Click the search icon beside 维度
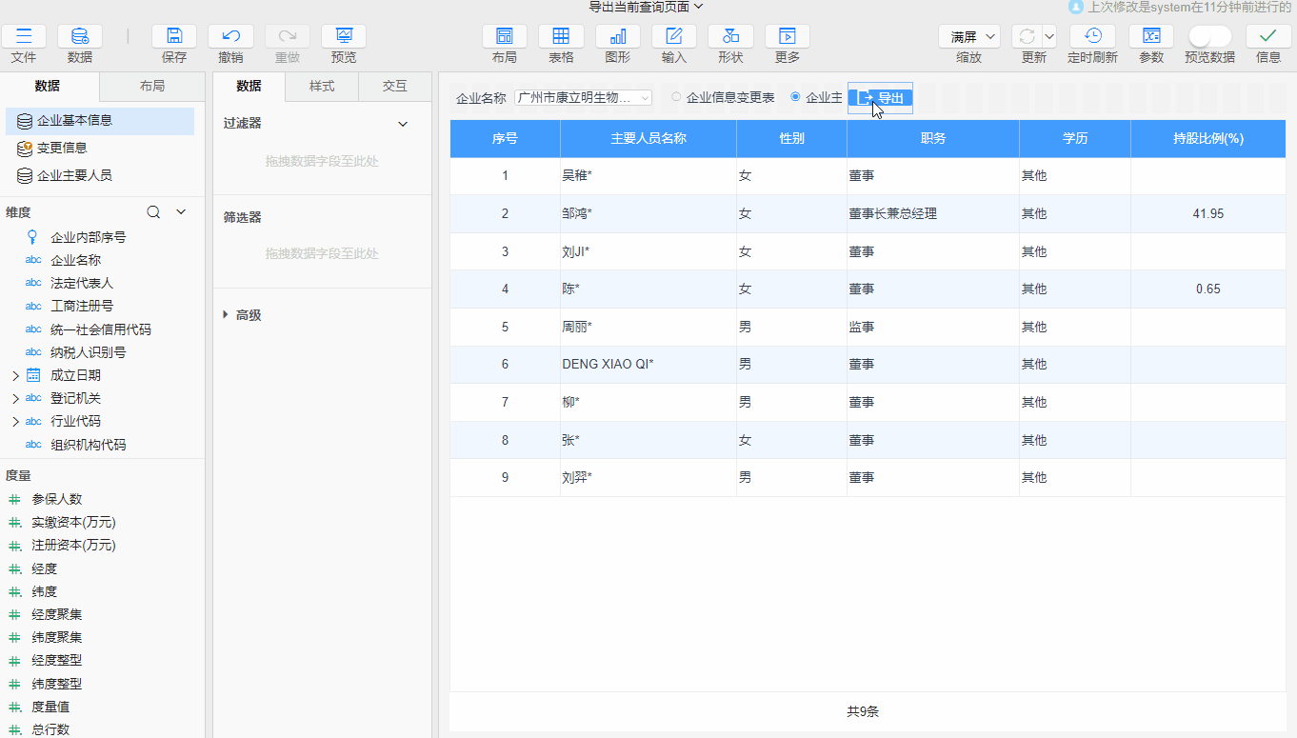The image size is (1297, 738). [152, 210]
